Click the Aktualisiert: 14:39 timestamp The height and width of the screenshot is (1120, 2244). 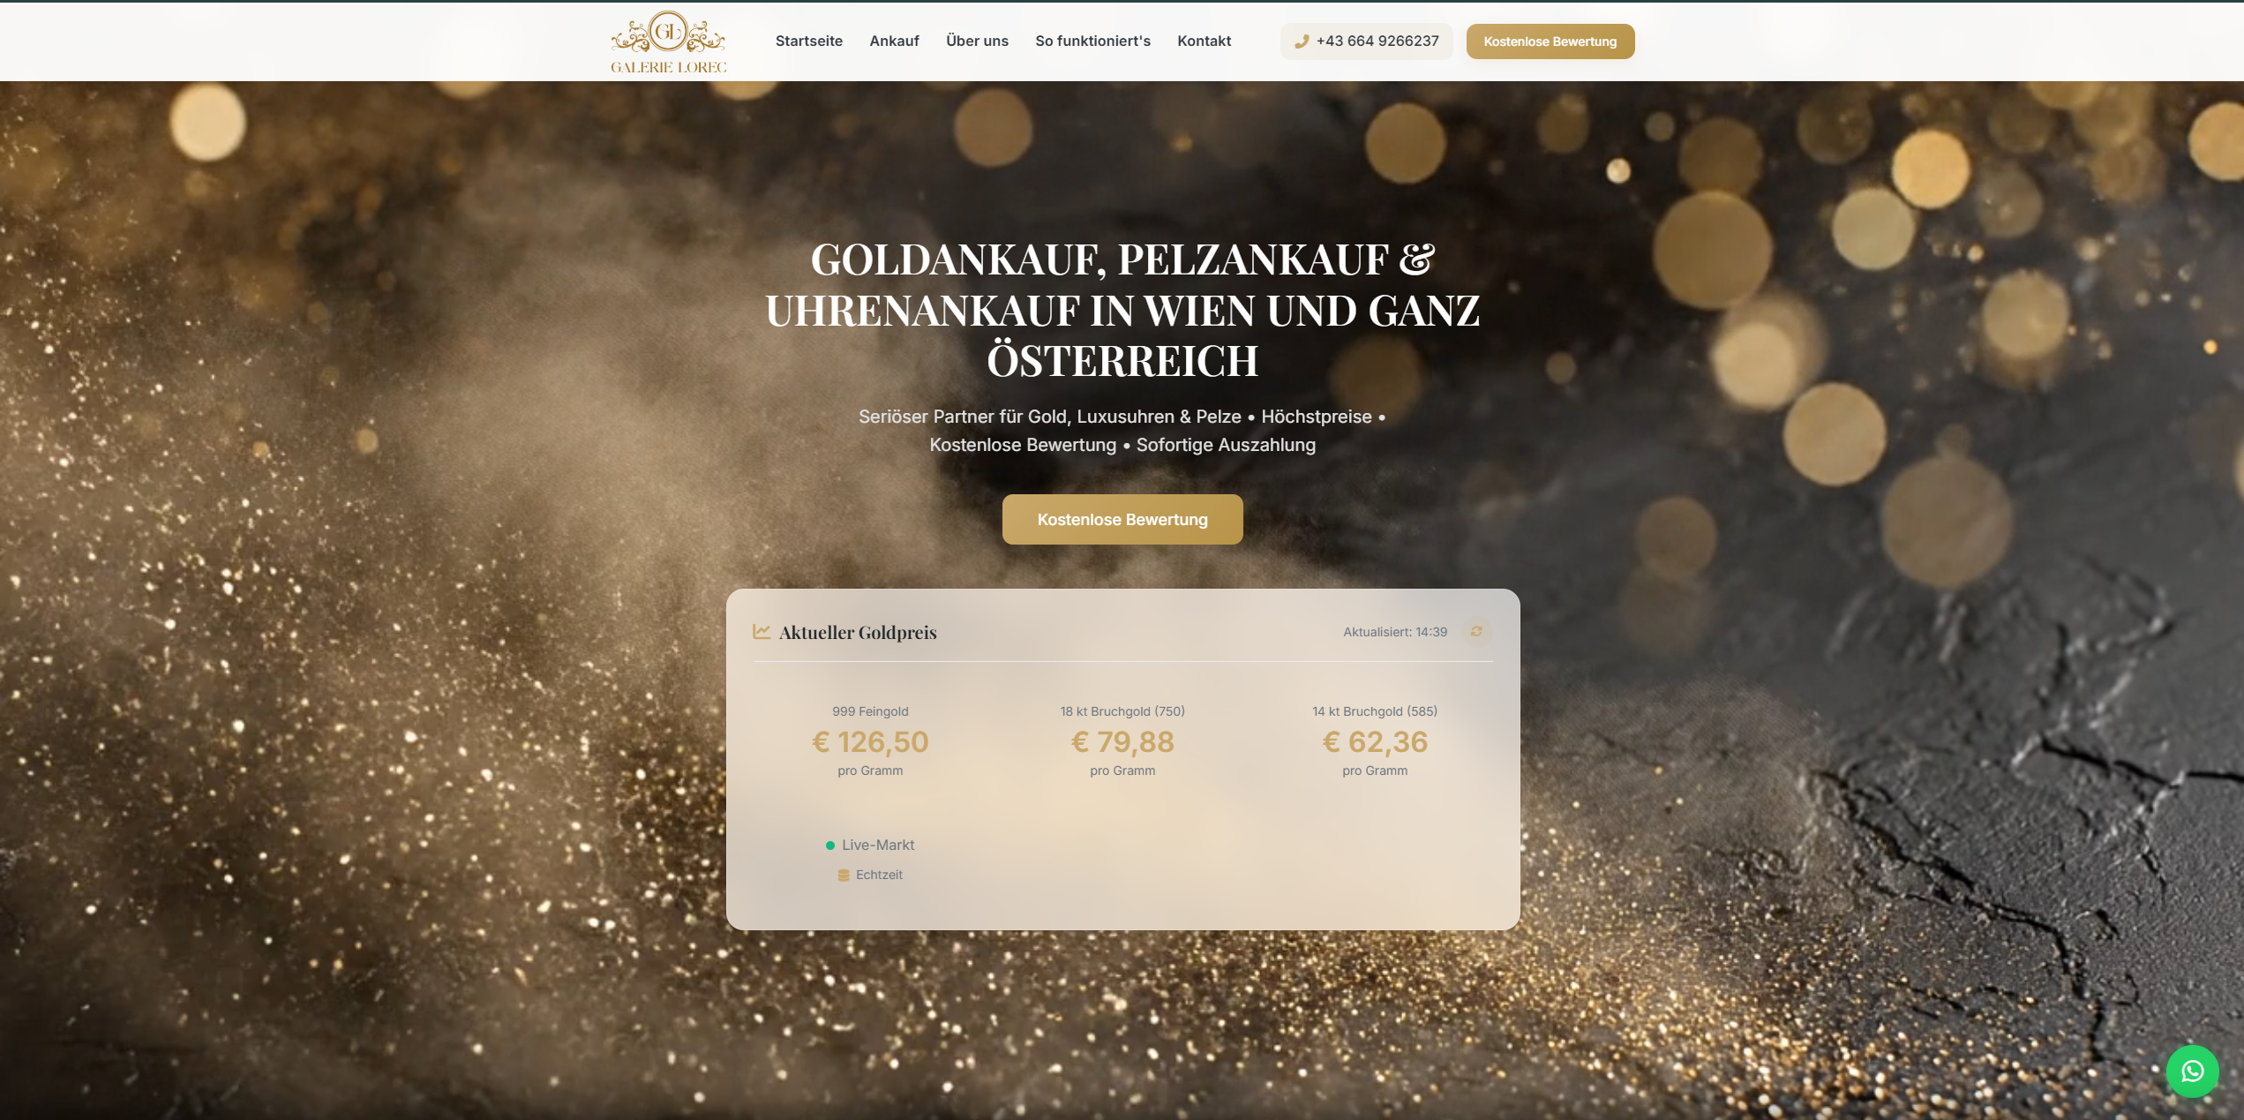1394,632
